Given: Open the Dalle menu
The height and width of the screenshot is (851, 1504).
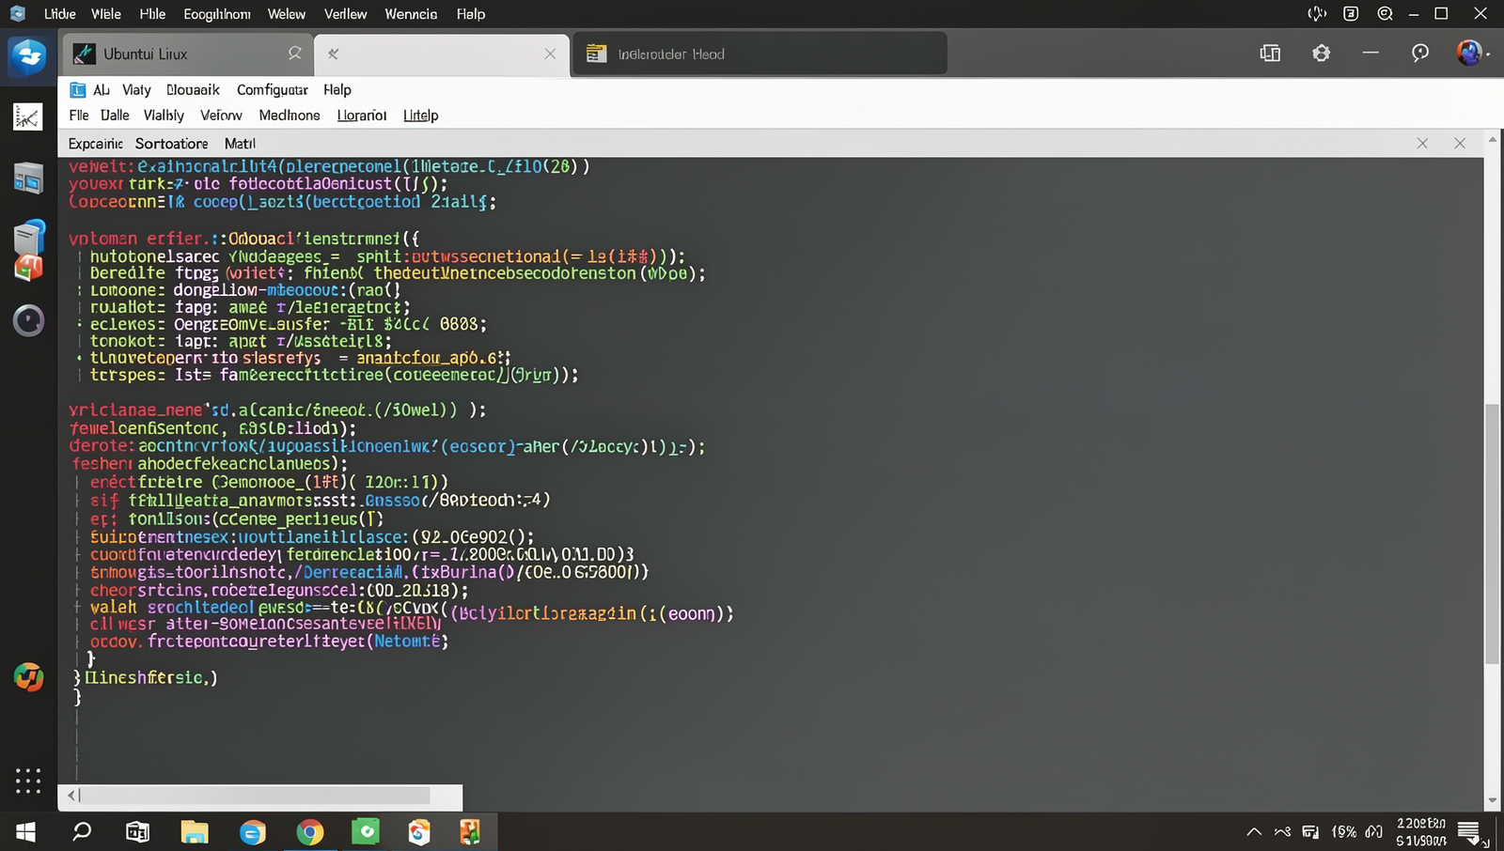Looking at the screenshot, I should pos(115,116).
